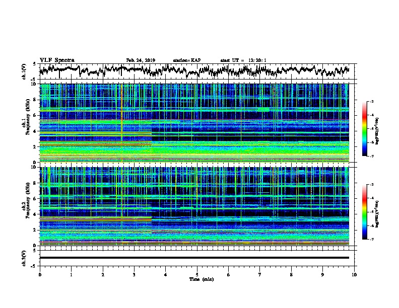
Task: Click the "station=KAP" header label
Action: pos(187,60)
